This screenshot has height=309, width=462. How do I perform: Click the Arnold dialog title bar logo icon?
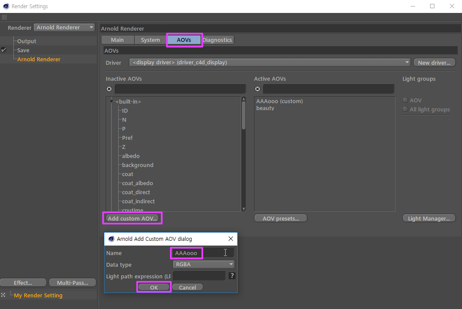click(111, 239)
